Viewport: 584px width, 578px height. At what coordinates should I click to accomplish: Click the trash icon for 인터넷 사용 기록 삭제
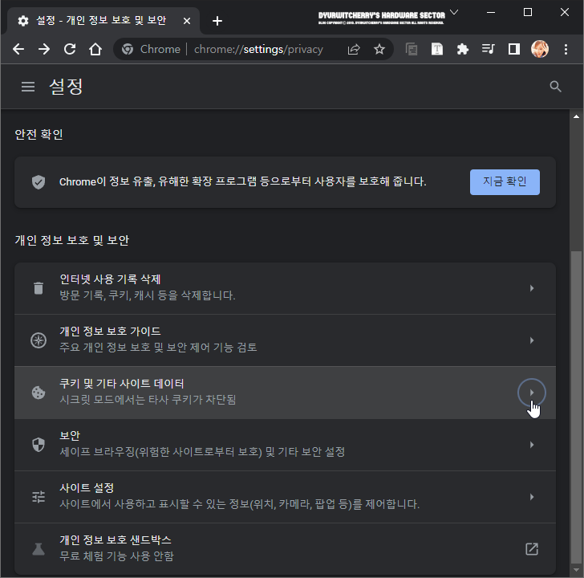[x=39, y=288]
